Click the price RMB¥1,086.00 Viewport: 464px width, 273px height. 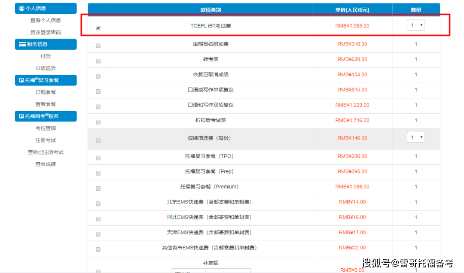pyautogui.click(x=352, y=187)
